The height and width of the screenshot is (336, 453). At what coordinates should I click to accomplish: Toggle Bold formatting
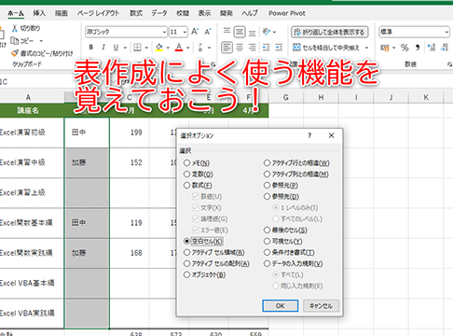point(91,48)
